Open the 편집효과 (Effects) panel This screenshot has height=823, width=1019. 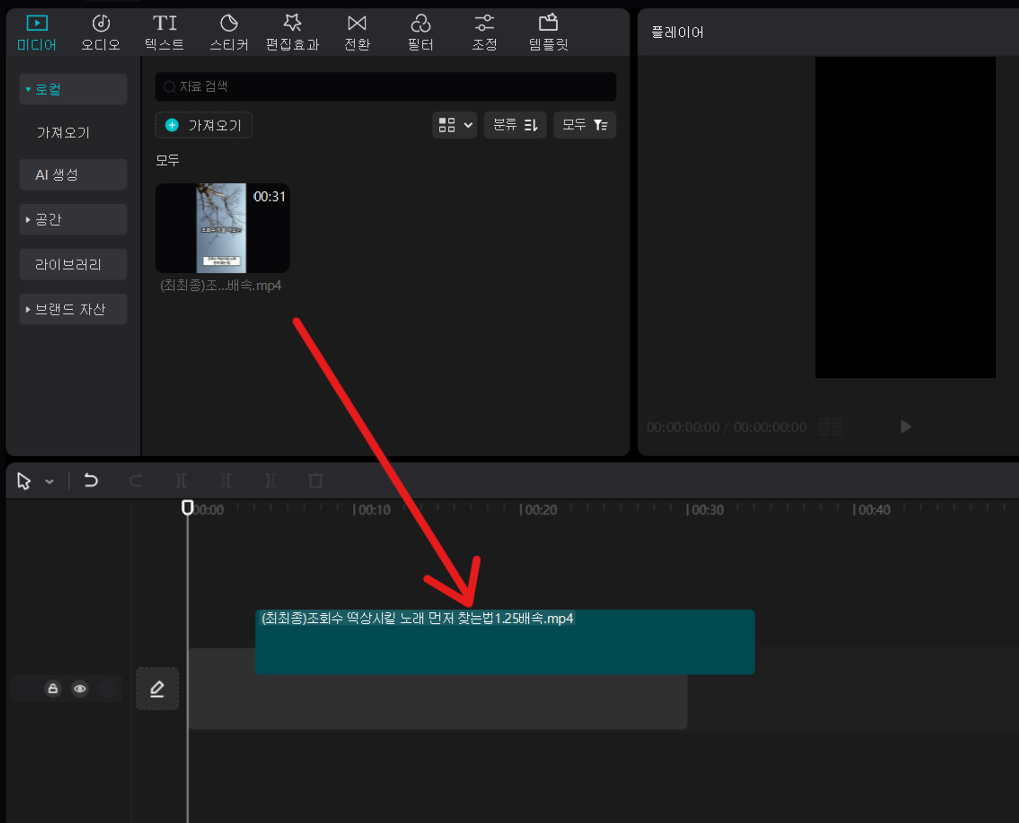click(x=292, y=33)
